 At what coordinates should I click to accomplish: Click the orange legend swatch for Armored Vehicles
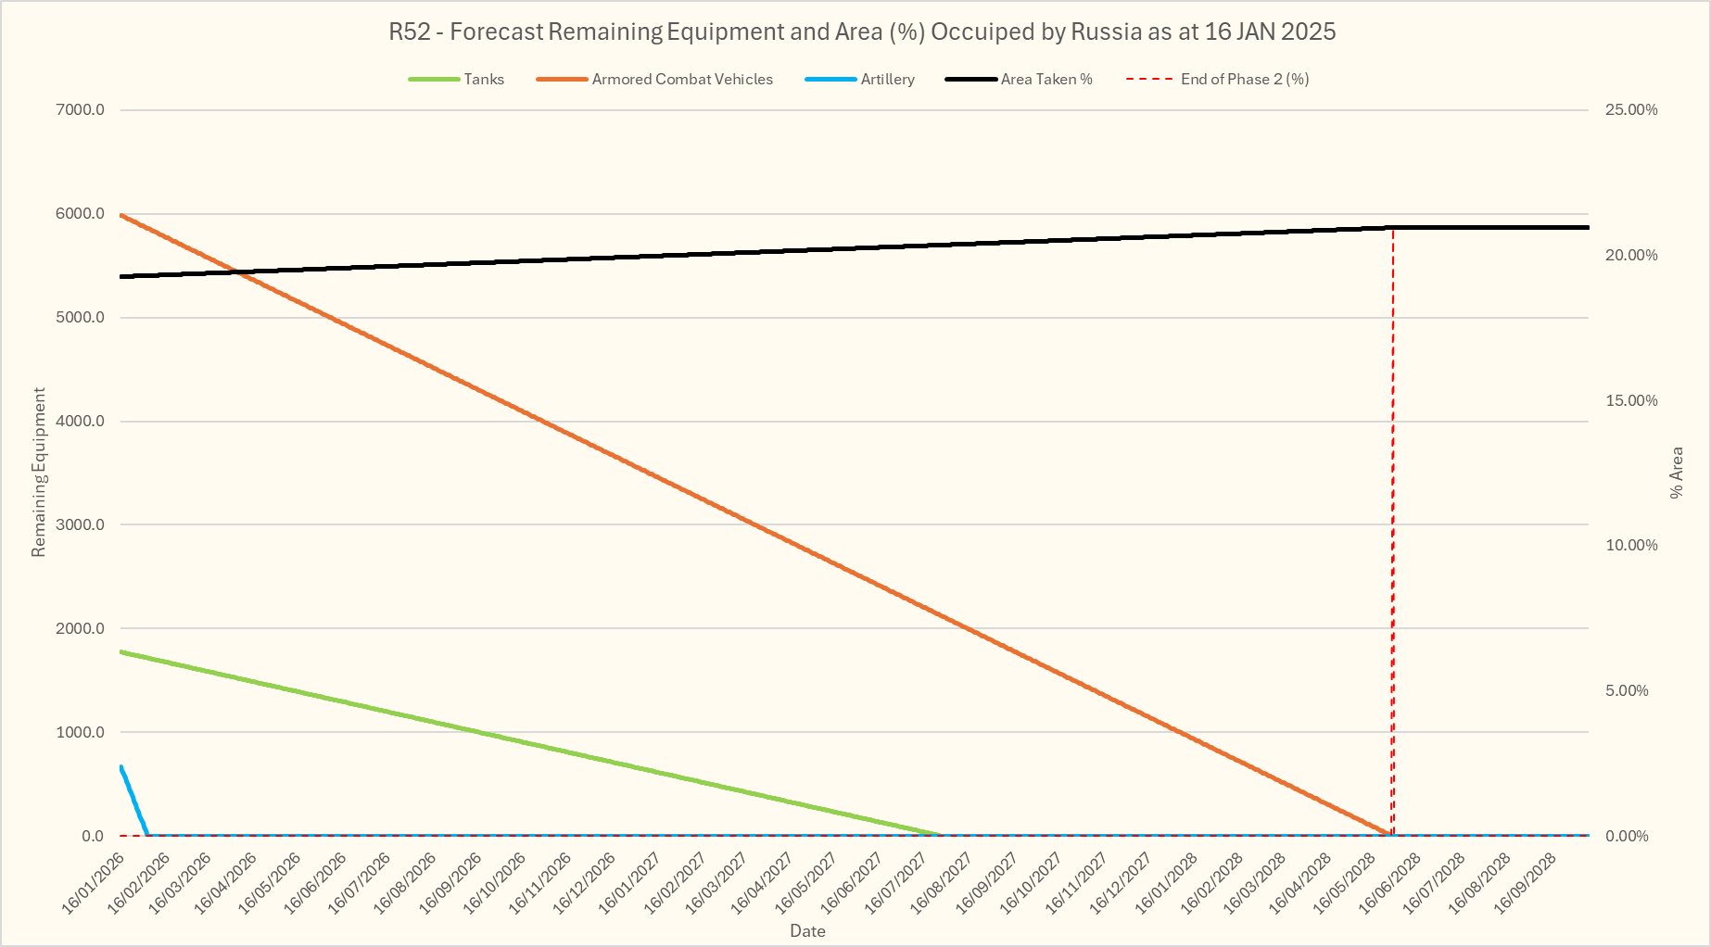(x=562, y=80)
